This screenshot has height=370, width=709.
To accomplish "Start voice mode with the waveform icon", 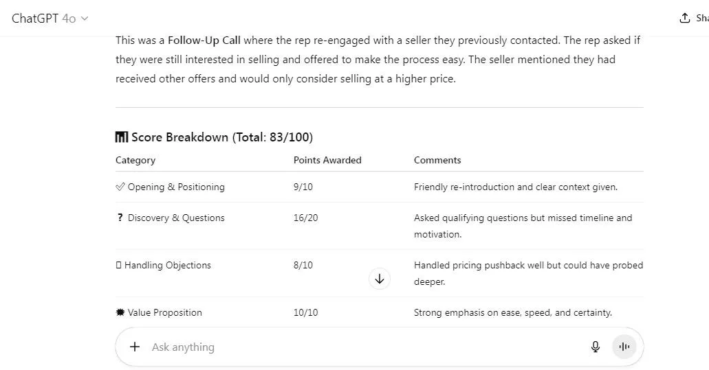I will coord(624,347).
